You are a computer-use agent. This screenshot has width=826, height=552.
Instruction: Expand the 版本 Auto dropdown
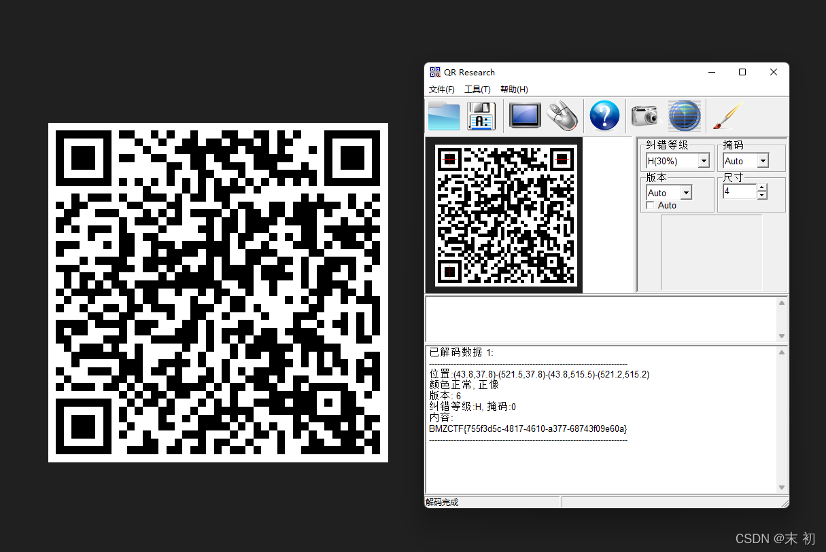(686, 193)
